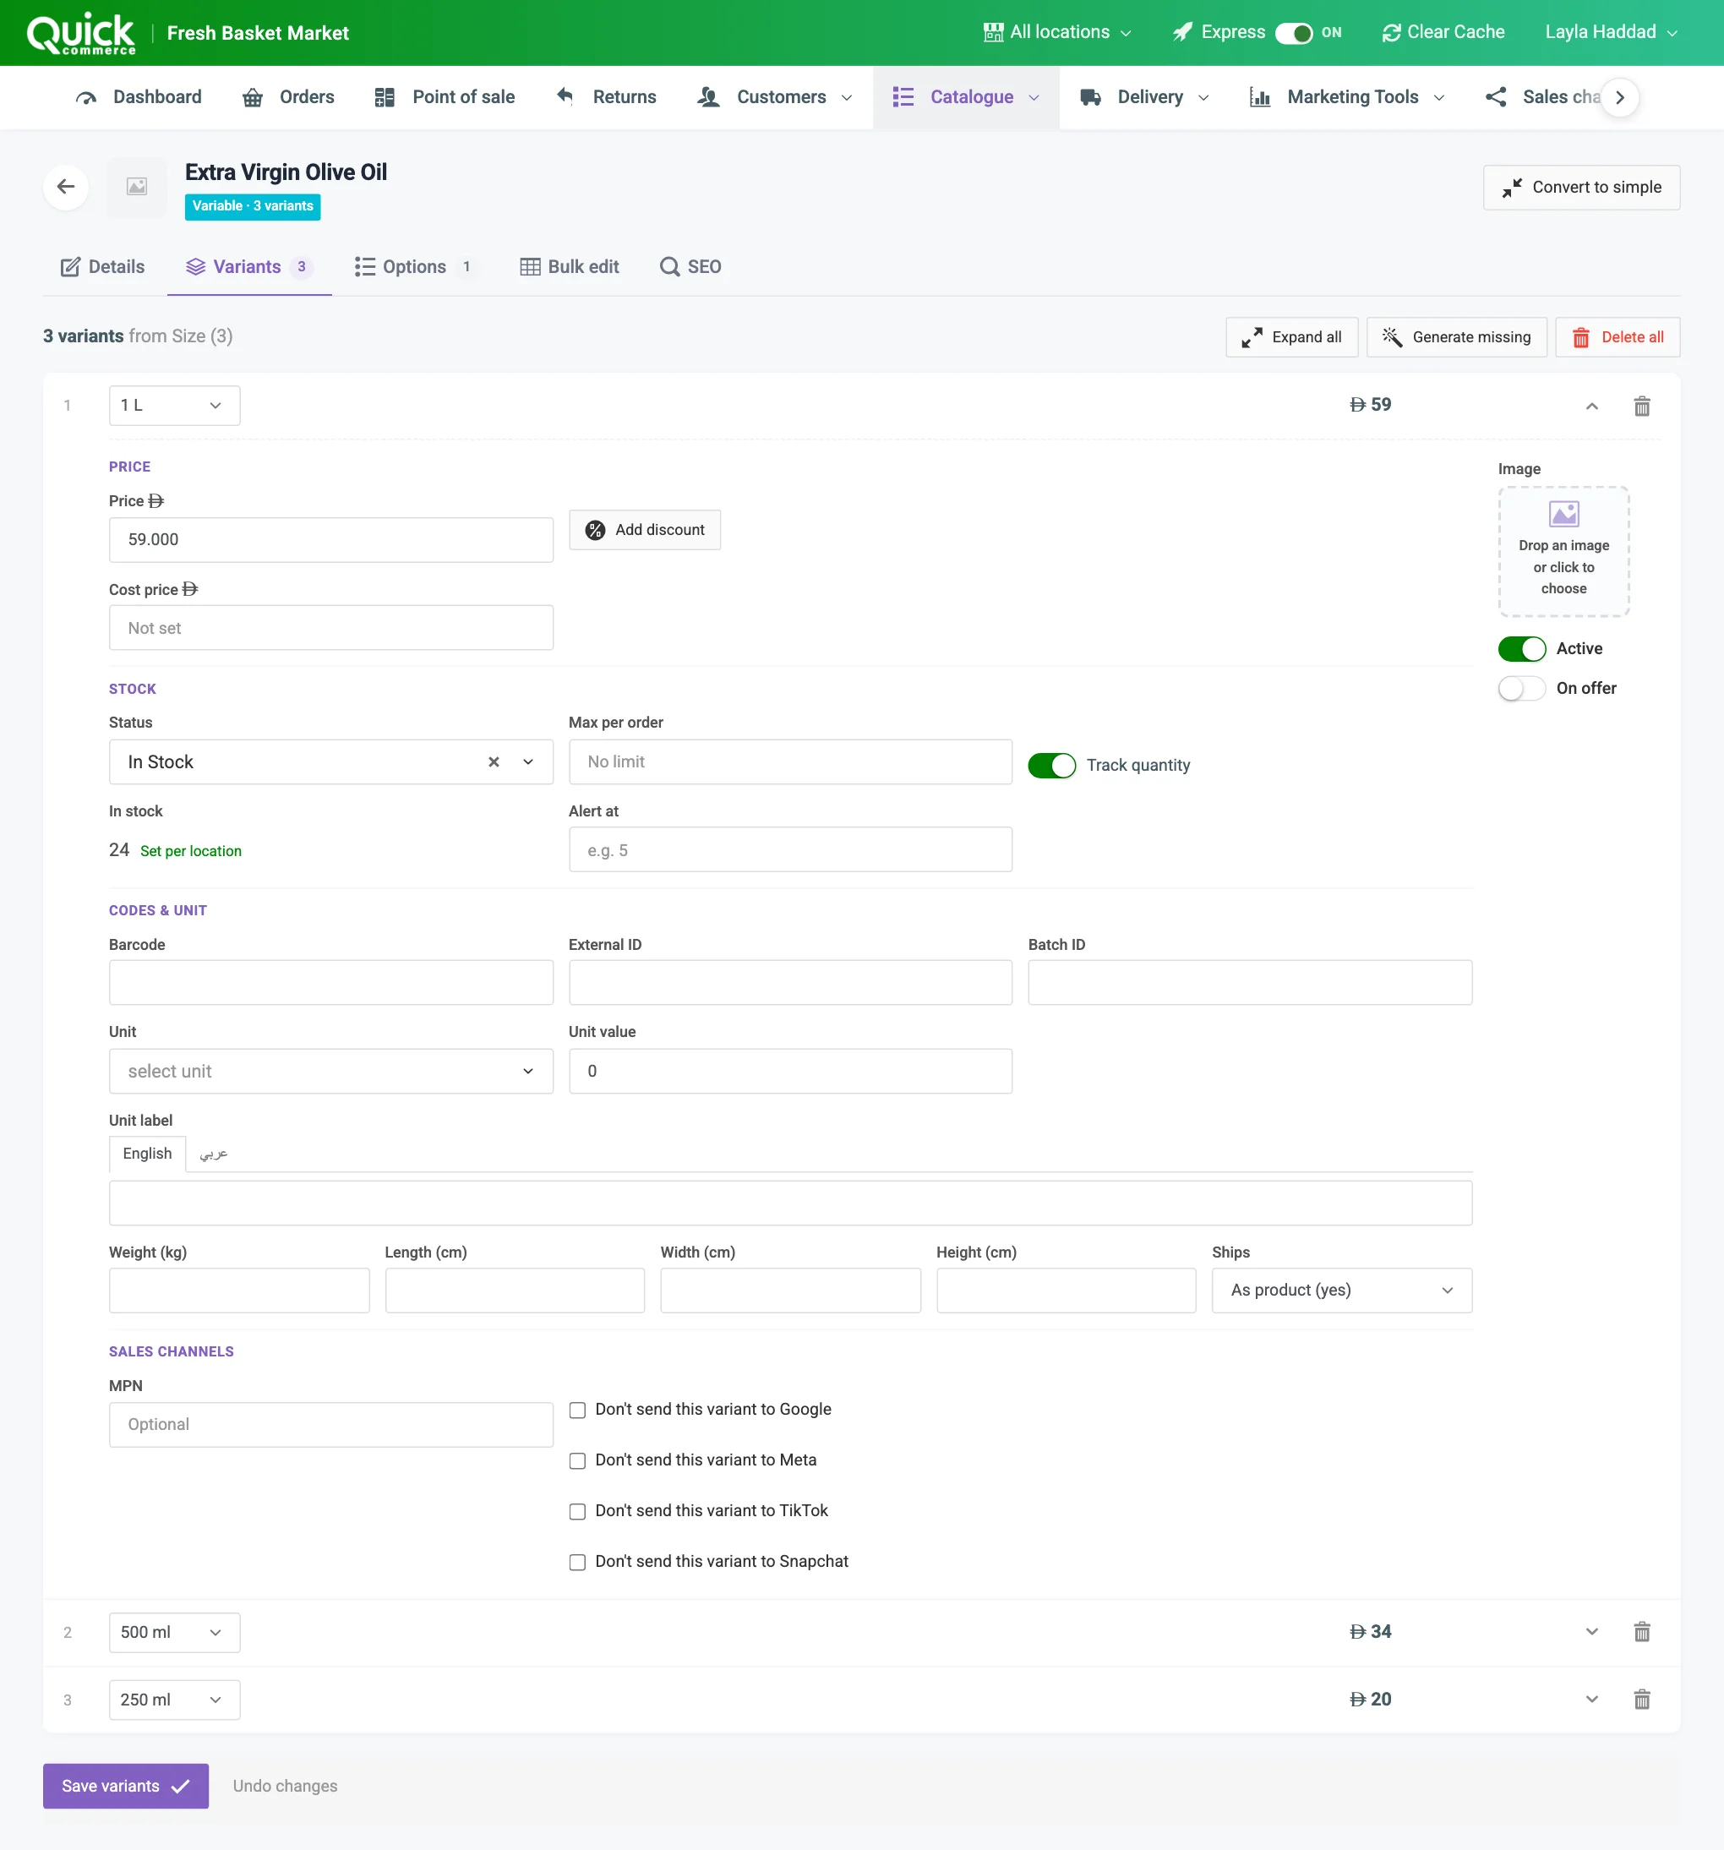Expand the 500 ml variant row

click(1591, 1631)
